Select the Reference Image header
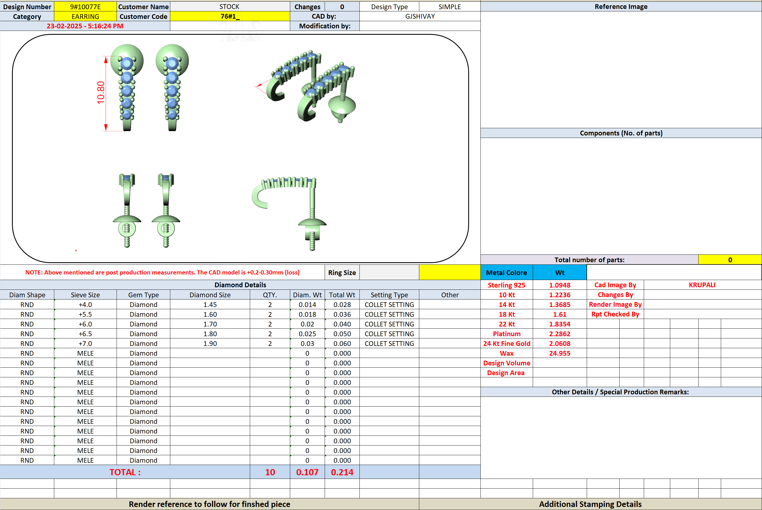The width and height of the screenshot is (762, 510). tap(621, 6)
